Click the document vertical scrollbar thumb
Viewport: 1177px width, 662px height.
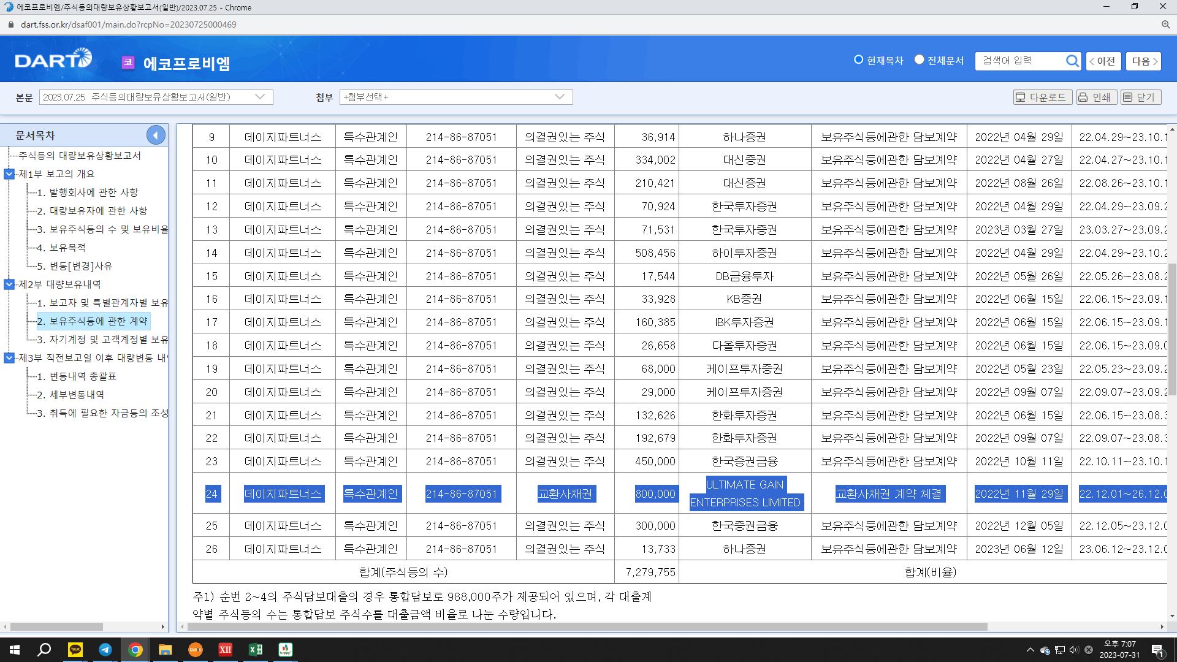point(1171,329)
